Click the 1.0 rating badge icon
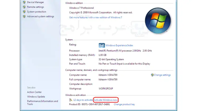This screenshot has height=111, width=197. (x=102, y=45)
